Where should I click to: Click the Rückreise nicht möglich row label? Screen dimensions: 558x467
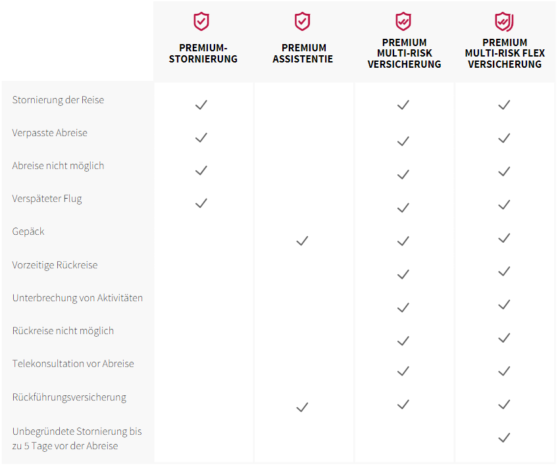pos(63,331)
